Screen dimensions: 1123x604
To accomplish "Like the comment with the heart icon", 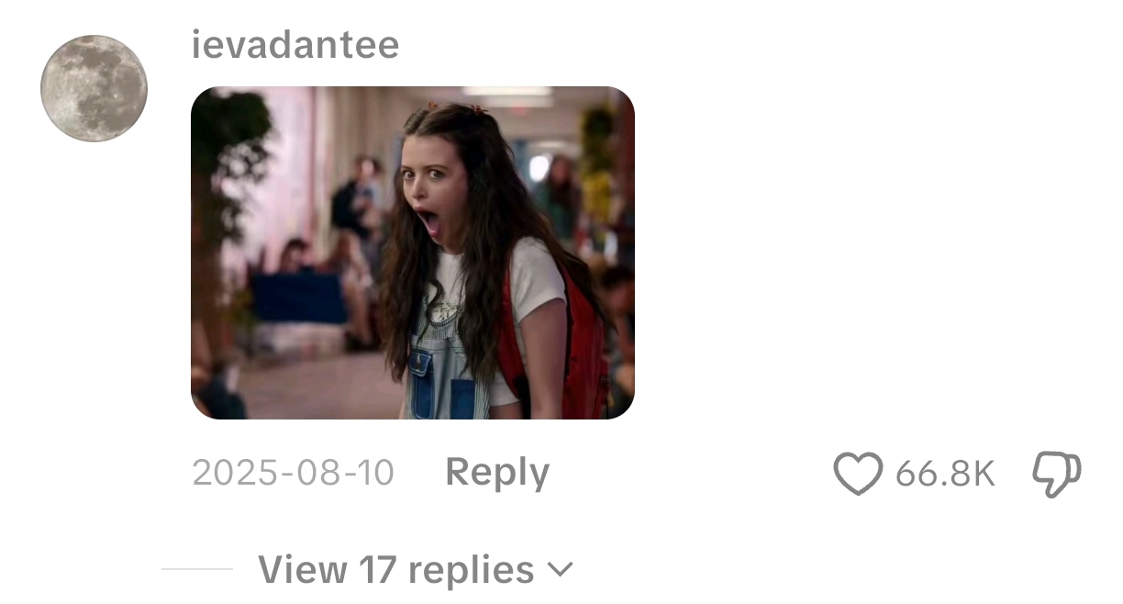I will point(858,474).
